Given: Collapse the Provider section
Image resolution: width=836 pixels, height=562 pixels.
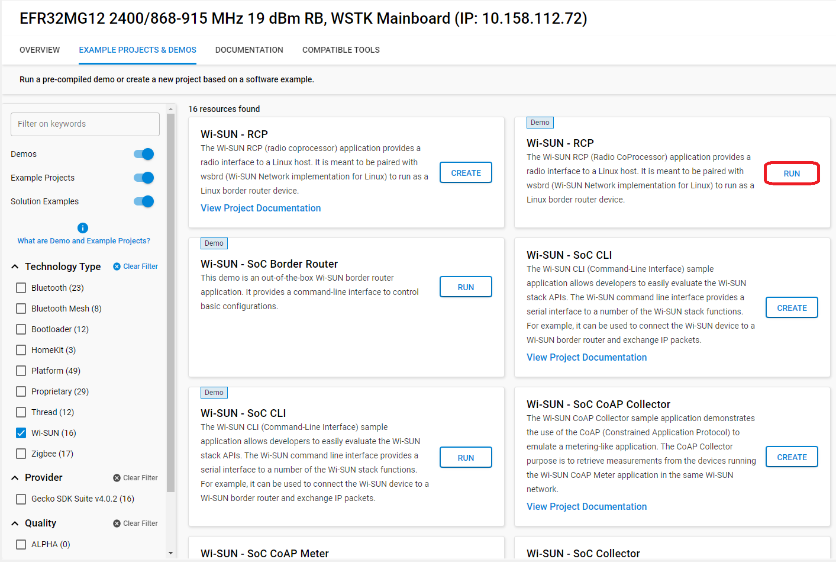Looking at the screenshot, I should point(15,477).
